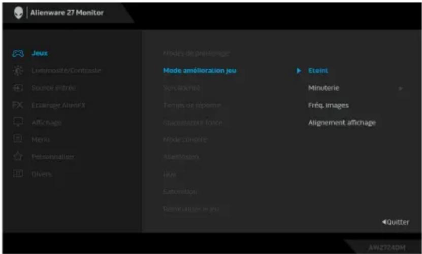Click the blue arrow beside Eteint

(299, 70)
